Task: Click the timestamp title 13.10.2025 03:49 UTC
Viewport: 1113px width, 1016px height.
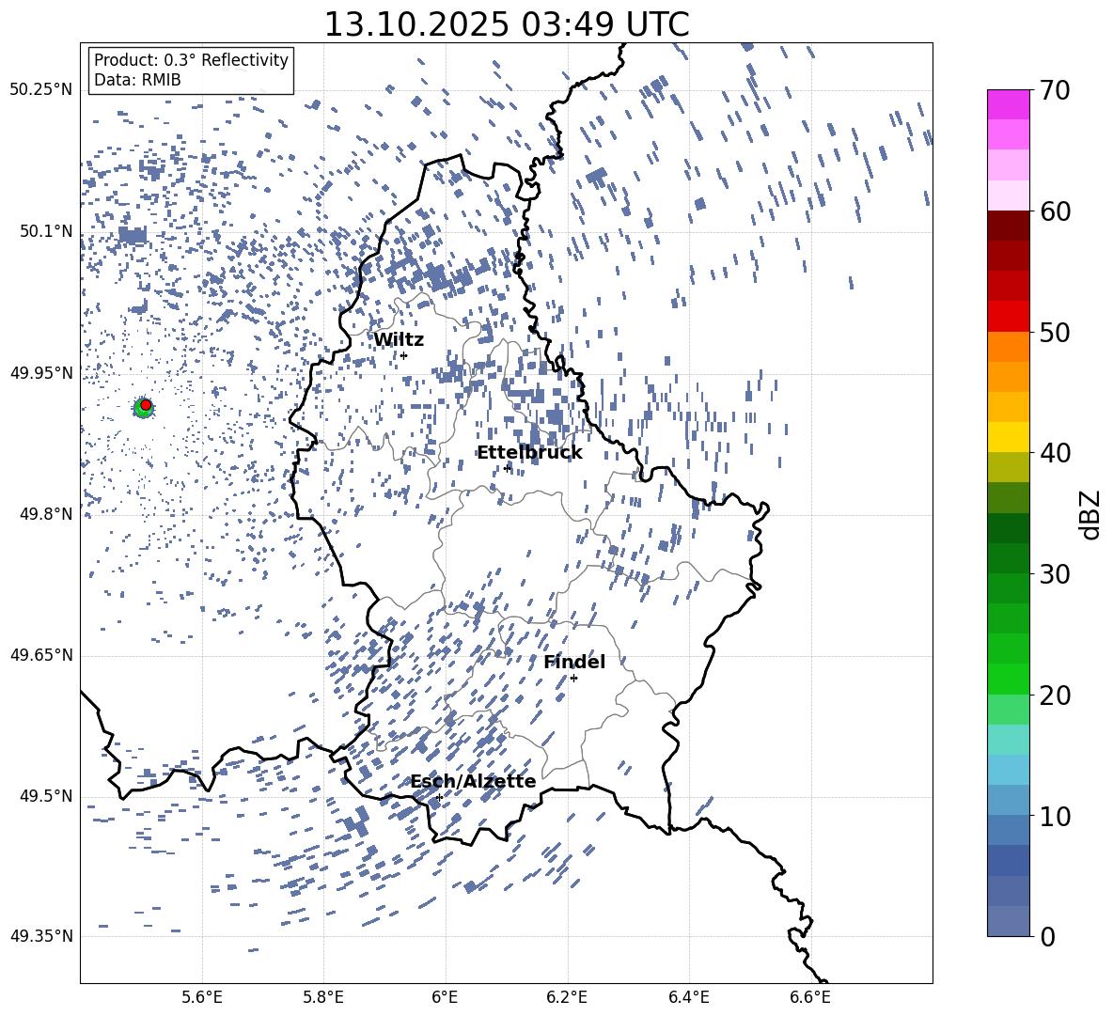Action: 507,24
